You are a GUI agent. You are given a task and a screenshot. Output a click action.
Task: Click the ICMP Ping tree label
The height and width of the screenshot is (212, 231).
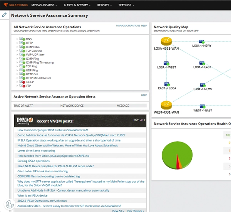(32, 59)
